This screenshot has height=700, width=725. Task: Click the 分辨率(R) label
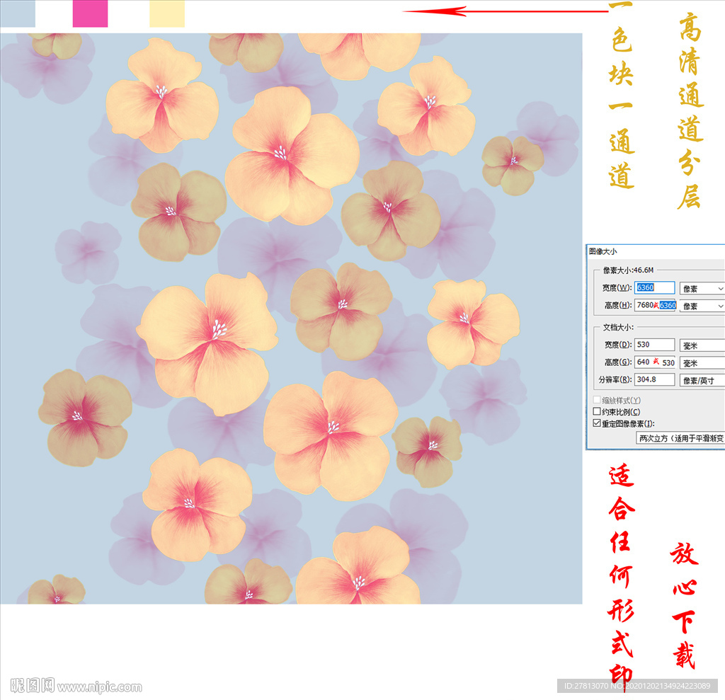coord(615,379)
